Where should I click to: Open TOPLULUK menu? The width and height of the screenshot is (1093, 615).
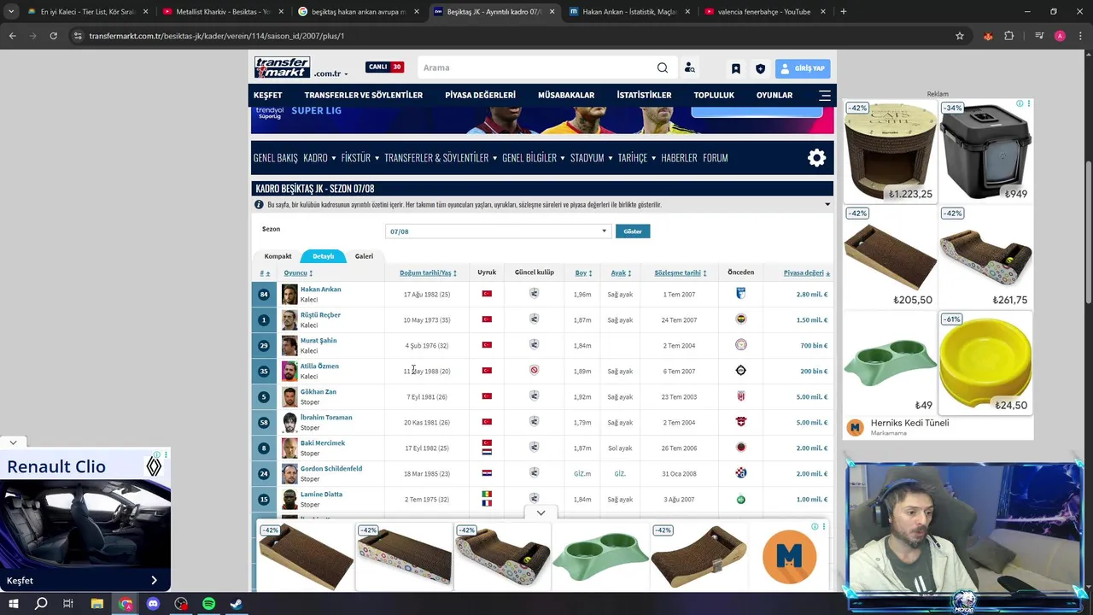(x=714, y=95)
